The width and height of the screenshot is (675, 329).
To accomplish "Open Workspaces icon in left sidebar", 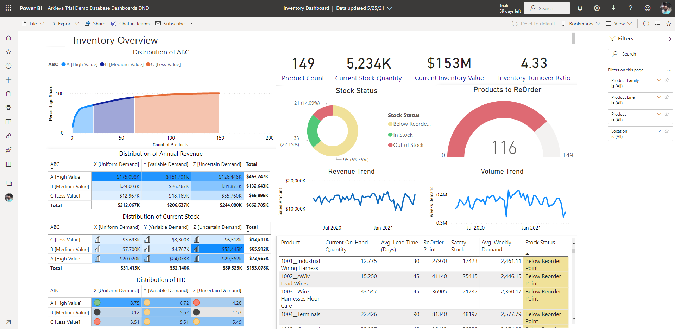I will coord(9,183).
